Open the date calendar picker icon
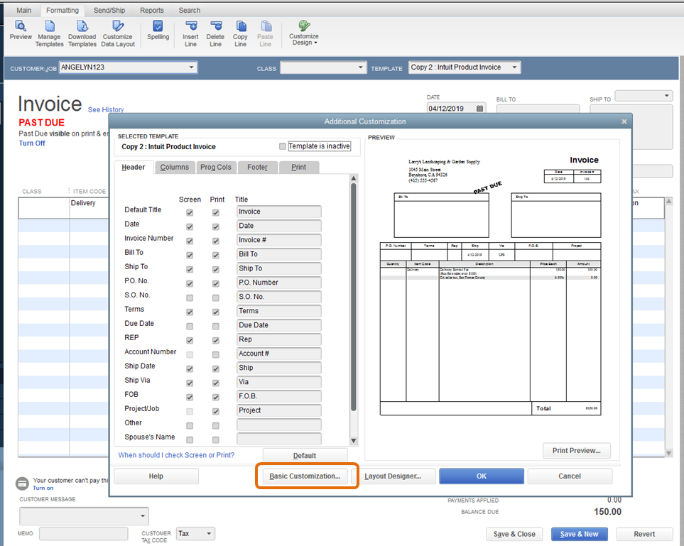 (x=480, y=109)
